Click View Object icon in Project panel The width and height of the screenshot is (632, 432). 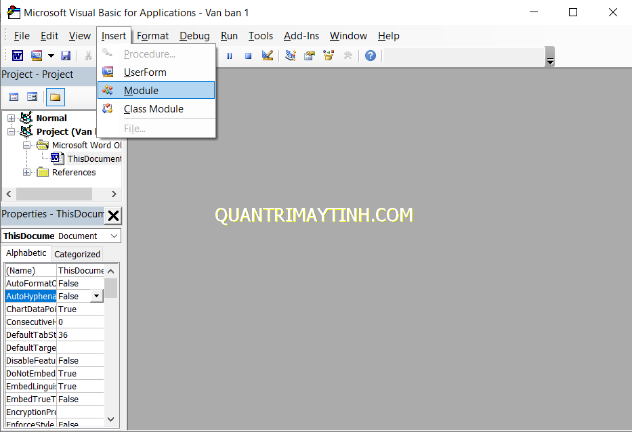33,97
